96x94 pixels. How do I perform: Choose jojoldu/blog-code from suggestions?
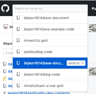pyautogui.click(x=50, y=52)
